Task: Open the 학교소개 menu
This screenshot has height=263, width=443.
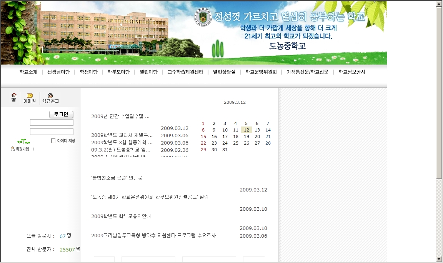Action: (28, 72)
